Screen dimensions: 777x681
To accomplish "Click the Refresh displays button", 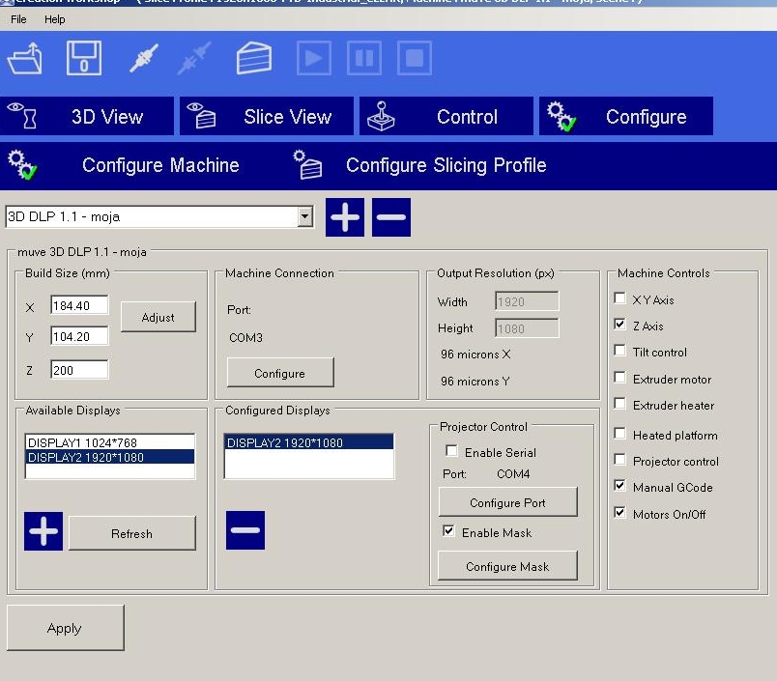I will pos(131,533).
